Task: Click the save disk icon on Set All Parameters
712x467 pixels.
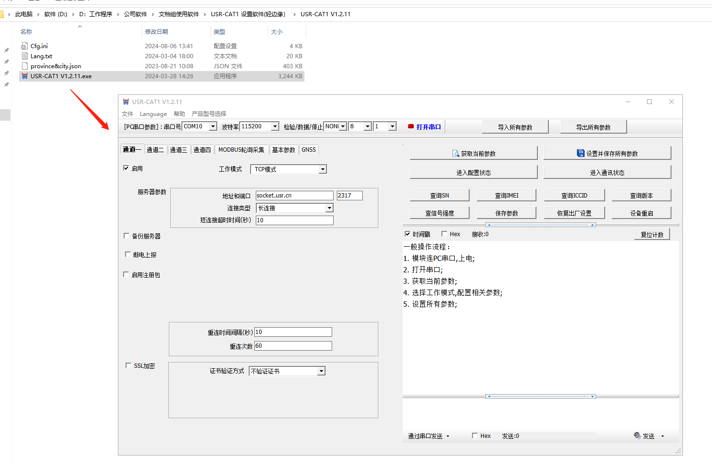Action: point(580,153)
